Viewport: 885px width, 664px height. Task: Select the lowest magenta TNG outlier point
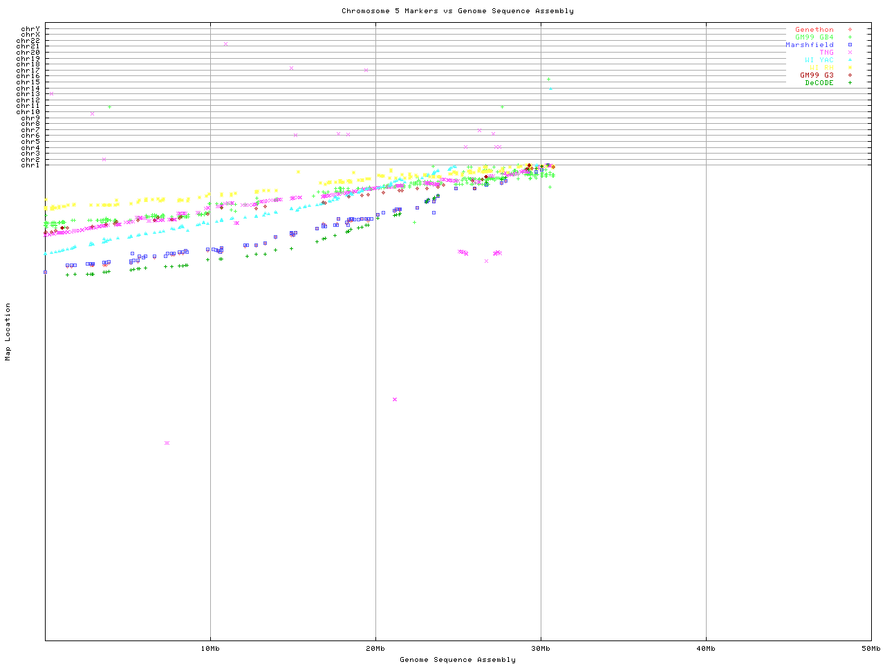coord(167,443)
